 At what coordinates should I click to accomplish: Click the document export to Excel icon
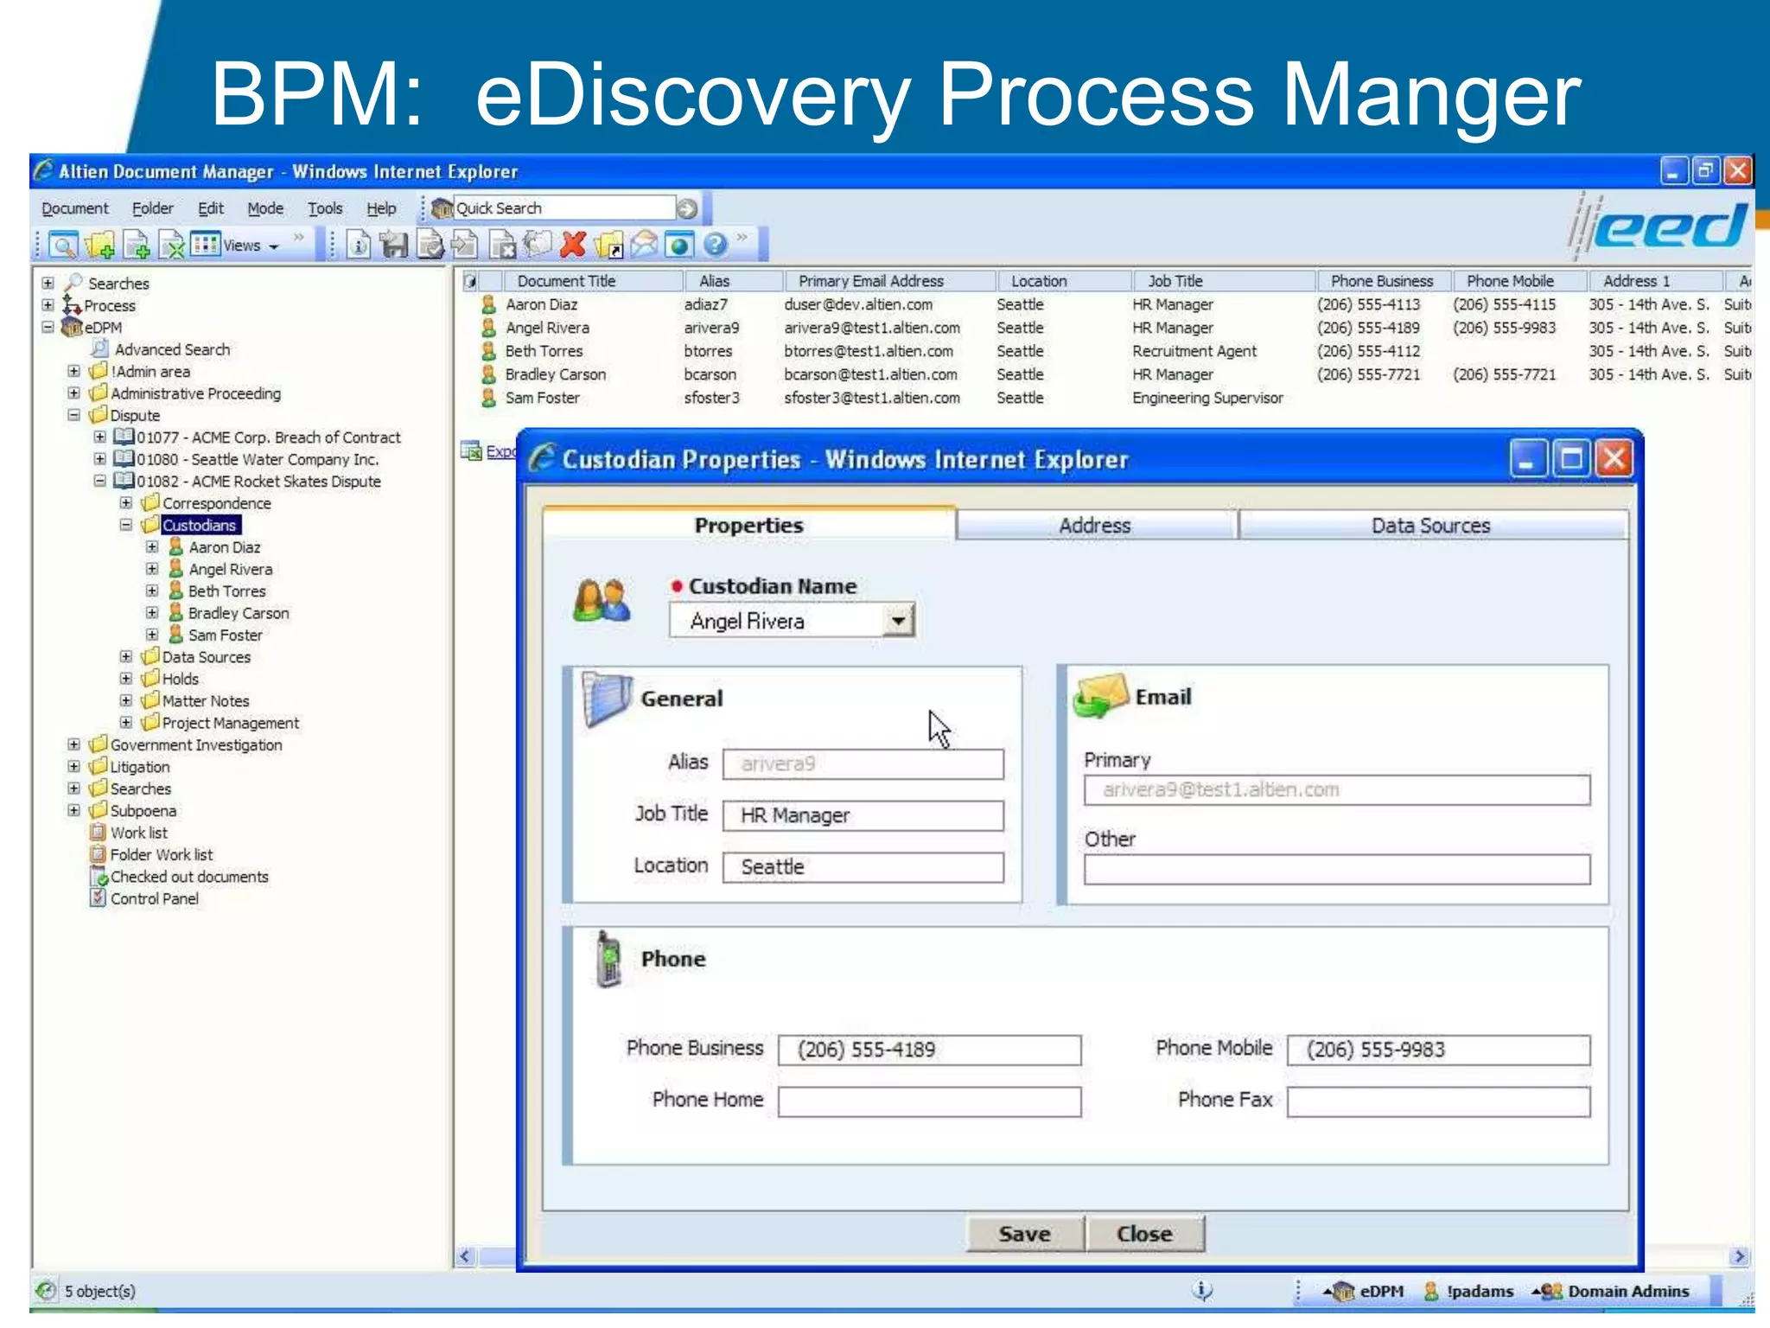pyautogui.click(x=173, y=246)
